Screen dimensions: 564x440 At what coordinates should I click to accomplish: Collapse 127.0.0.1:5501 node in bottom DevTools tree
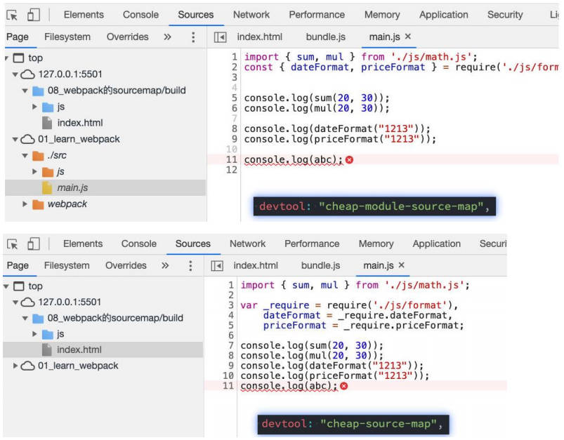pyautogui.click(x=15, y=302)
